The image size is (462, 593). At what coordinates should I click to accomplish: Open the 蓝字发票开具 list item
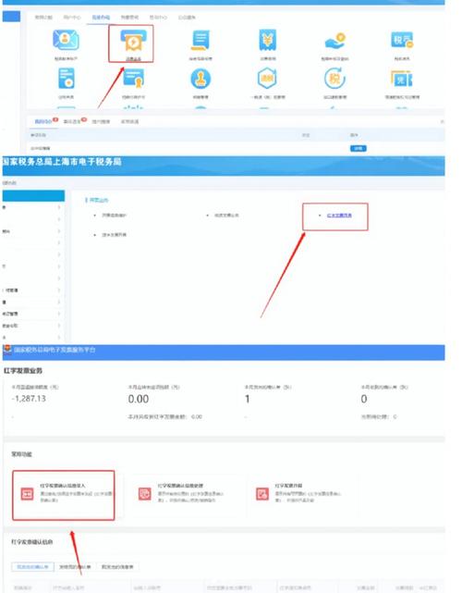click(114, 235)
